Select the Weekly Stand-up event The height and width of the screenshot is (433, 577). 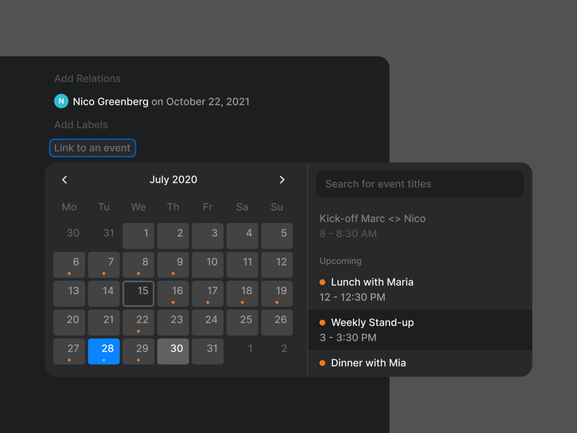[x=420, y=330]
